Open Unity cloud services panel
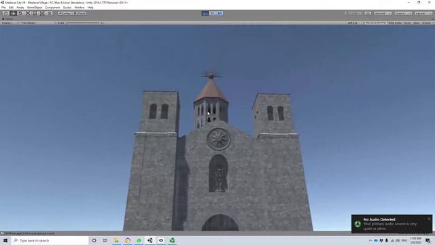This screenshot has height=245, width=435. (x=368, y=14)
